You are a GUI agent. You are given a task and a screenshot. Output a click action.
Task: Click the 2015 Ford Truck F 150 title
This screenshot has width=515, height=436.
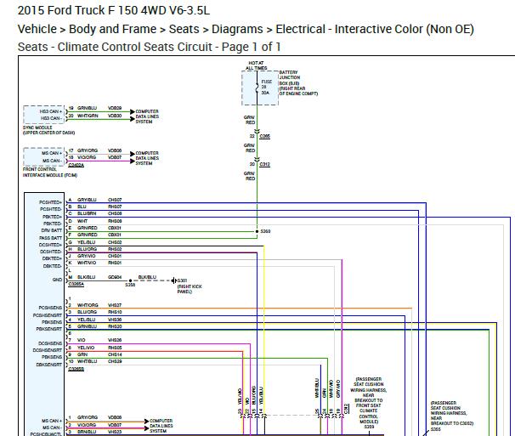(x=113, y=10)
